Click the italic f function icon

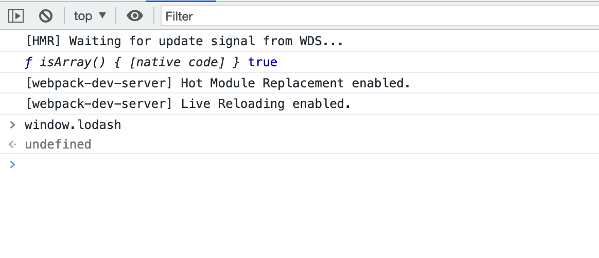[29, 63]
